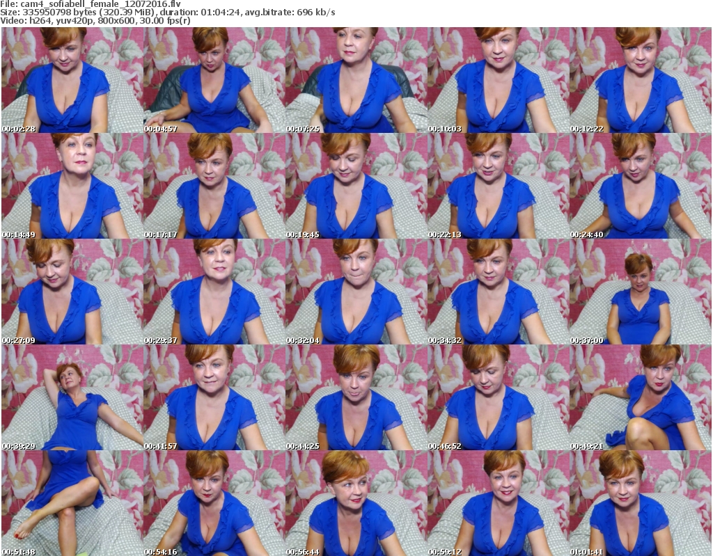Image resolution: width=713 pixels, height=556 pixels.
Task: Select the thumbnail stamped 00:07:25
Action: (x=356, y=80)
